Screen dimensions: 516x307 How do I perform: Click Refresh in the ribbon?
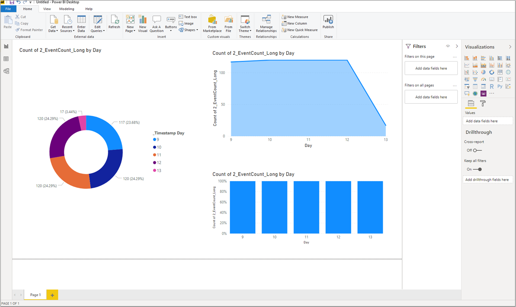(x=114, y=22)
